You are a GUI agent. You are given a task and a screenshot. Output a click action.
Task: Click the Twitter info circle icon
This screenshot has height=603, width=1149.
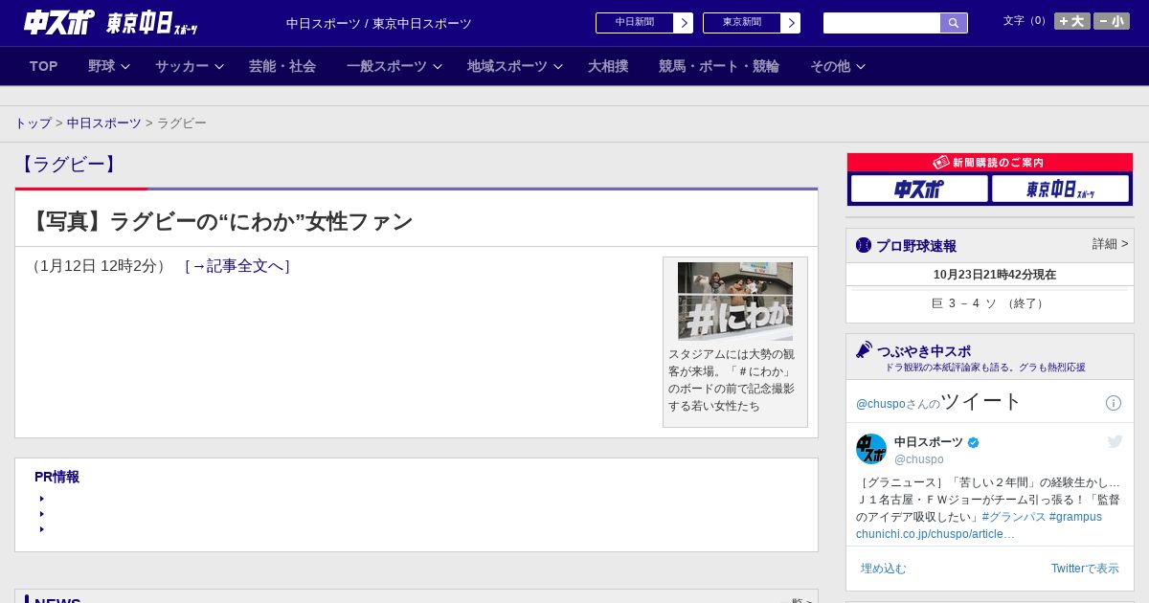point(1114,403)
